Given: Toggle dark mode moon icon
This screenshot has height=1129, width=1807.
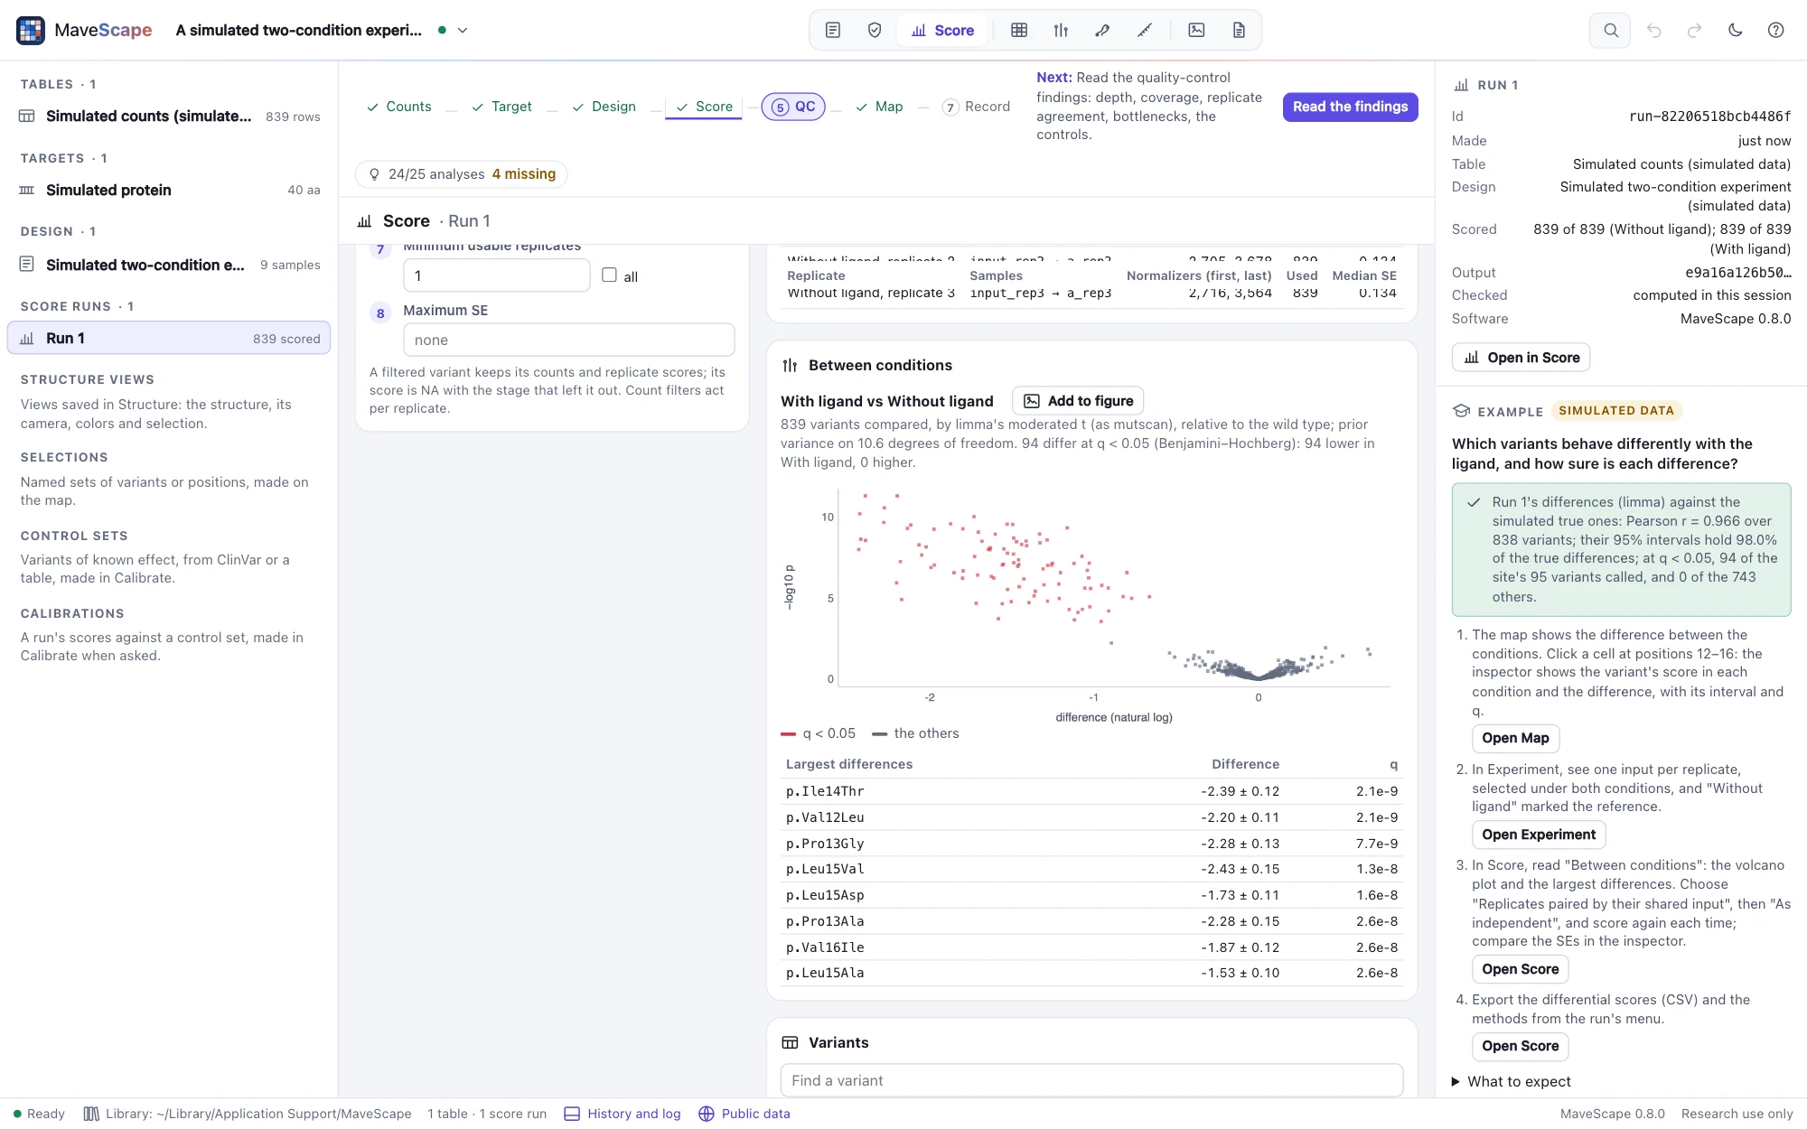Looking at the screenshot, I should pyautogui.click(x=1736, y=30).
